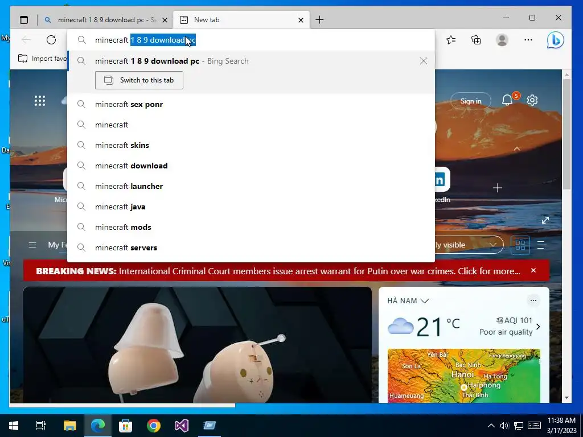Switch the feed to list layout view

pyautogui.click(x=542, y=245)
